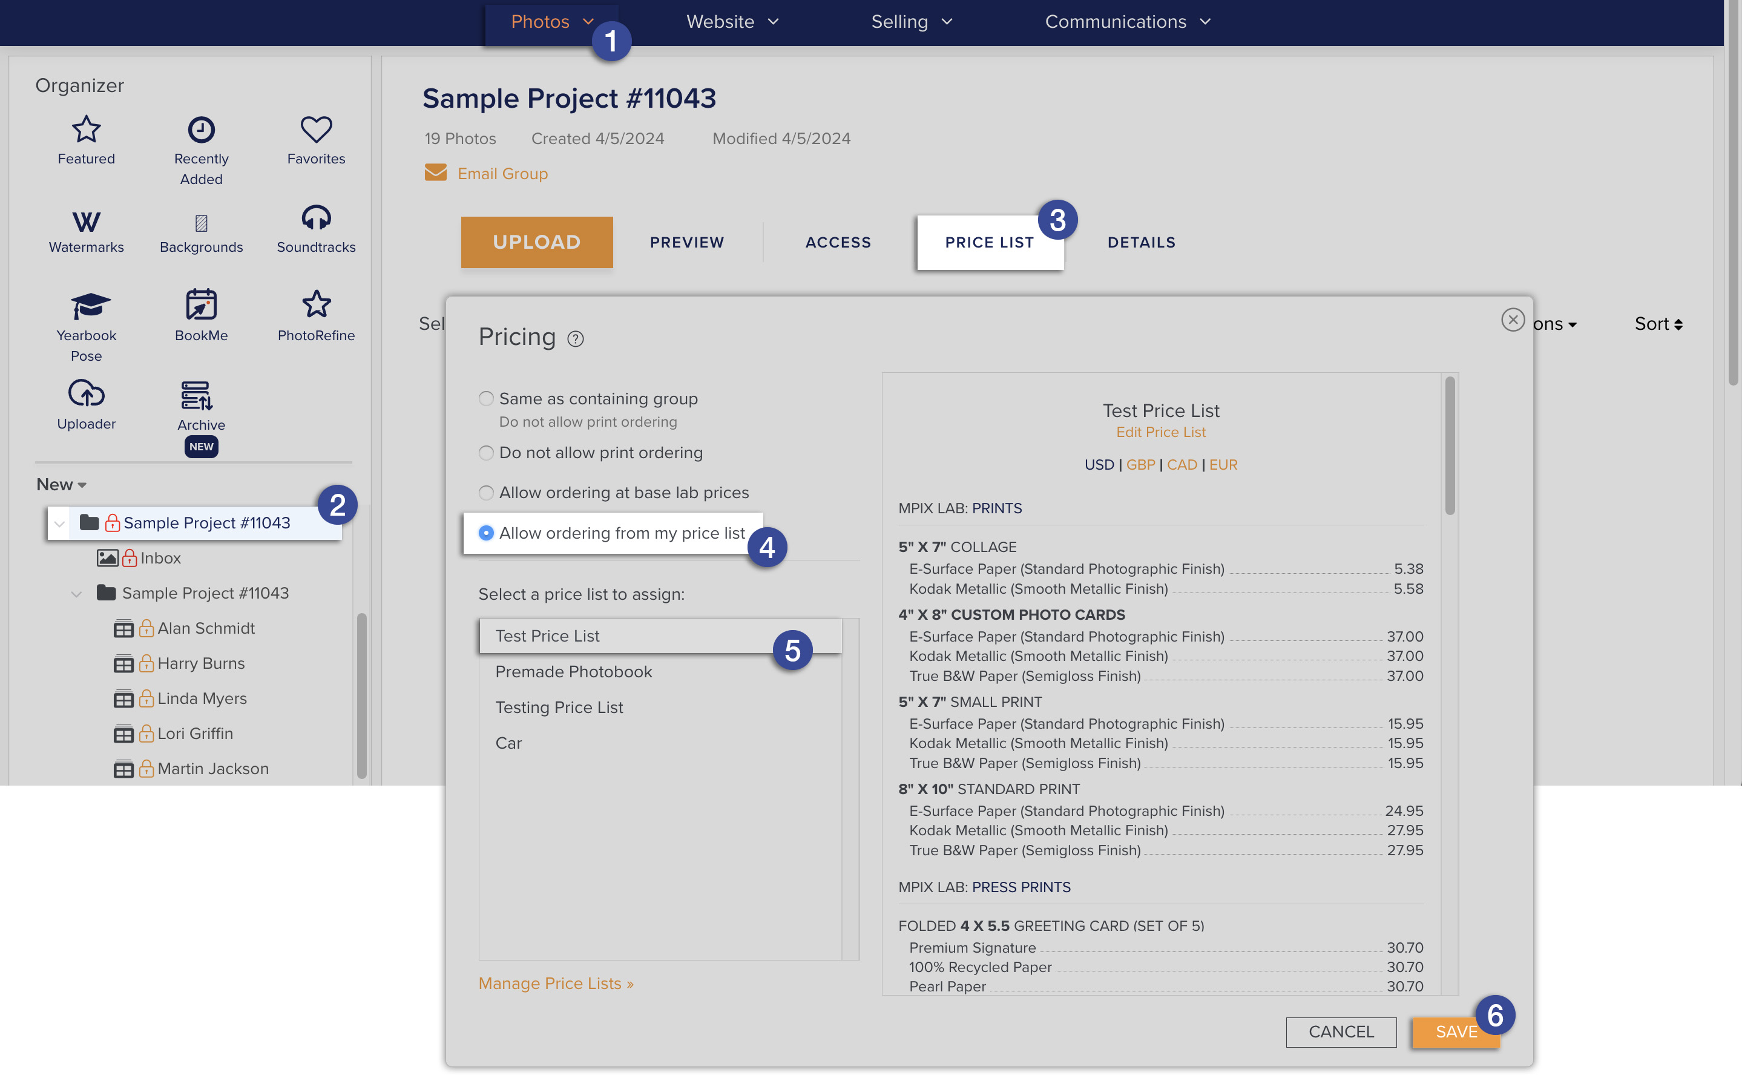Click the Email Group link
Image resolution: width=1742 pixels, height=1084 pixels.
tap(502, 174)
